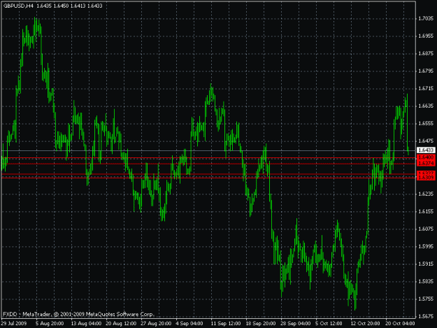The width and height of the screenshot is (437, 328).
Task: Click the FXDD MetaTrader copyright text
Action: click(x=78, y=314)
